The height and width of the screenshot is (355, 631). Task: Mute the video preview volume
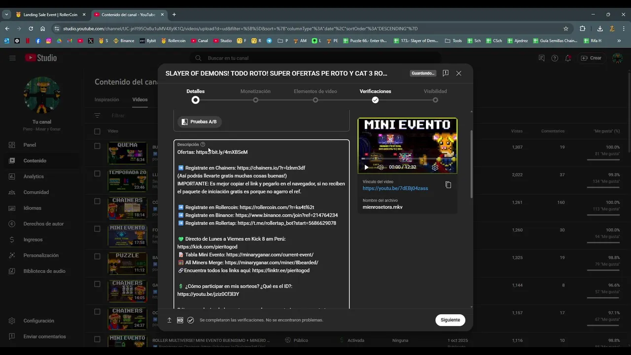[x=380, y=167]
